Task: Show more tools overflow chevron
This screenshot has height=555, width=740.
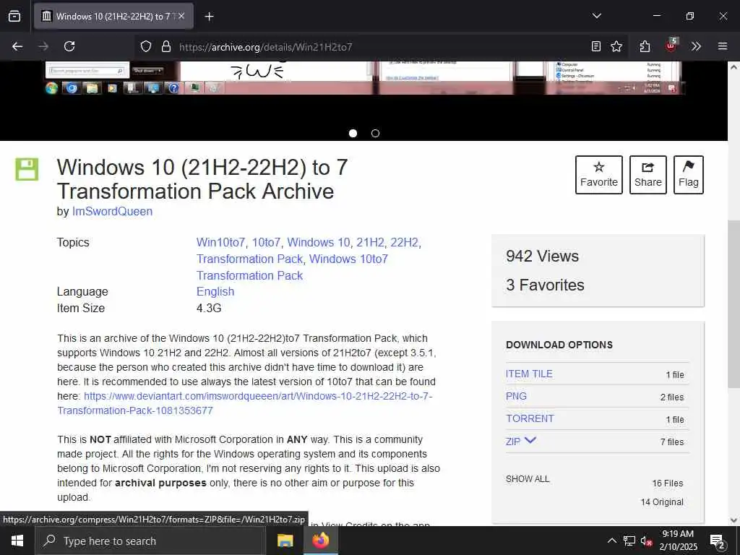Action: 696,46
